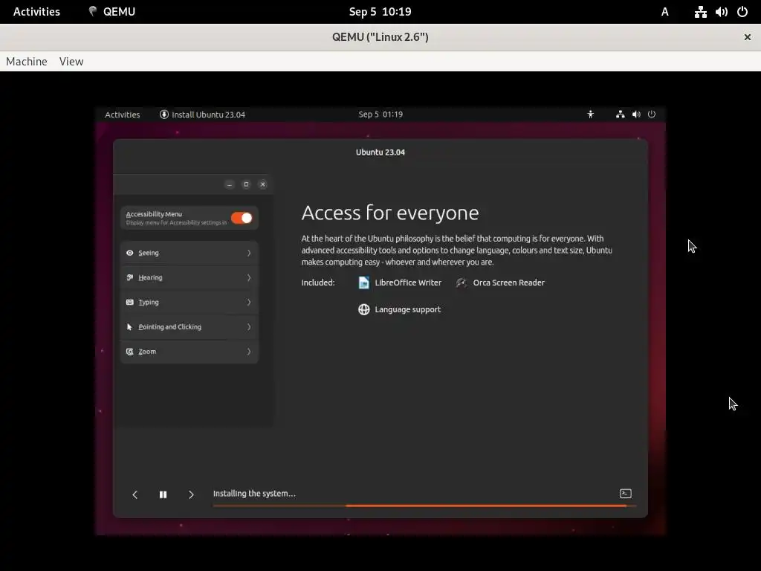Click the ear icon beside Hearing
The width and height of the screenshot is (761, 571).
(129, 278)
